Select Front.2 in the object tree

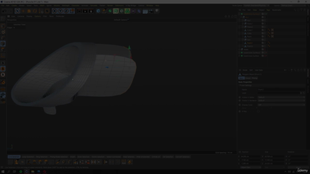point(250,46)
